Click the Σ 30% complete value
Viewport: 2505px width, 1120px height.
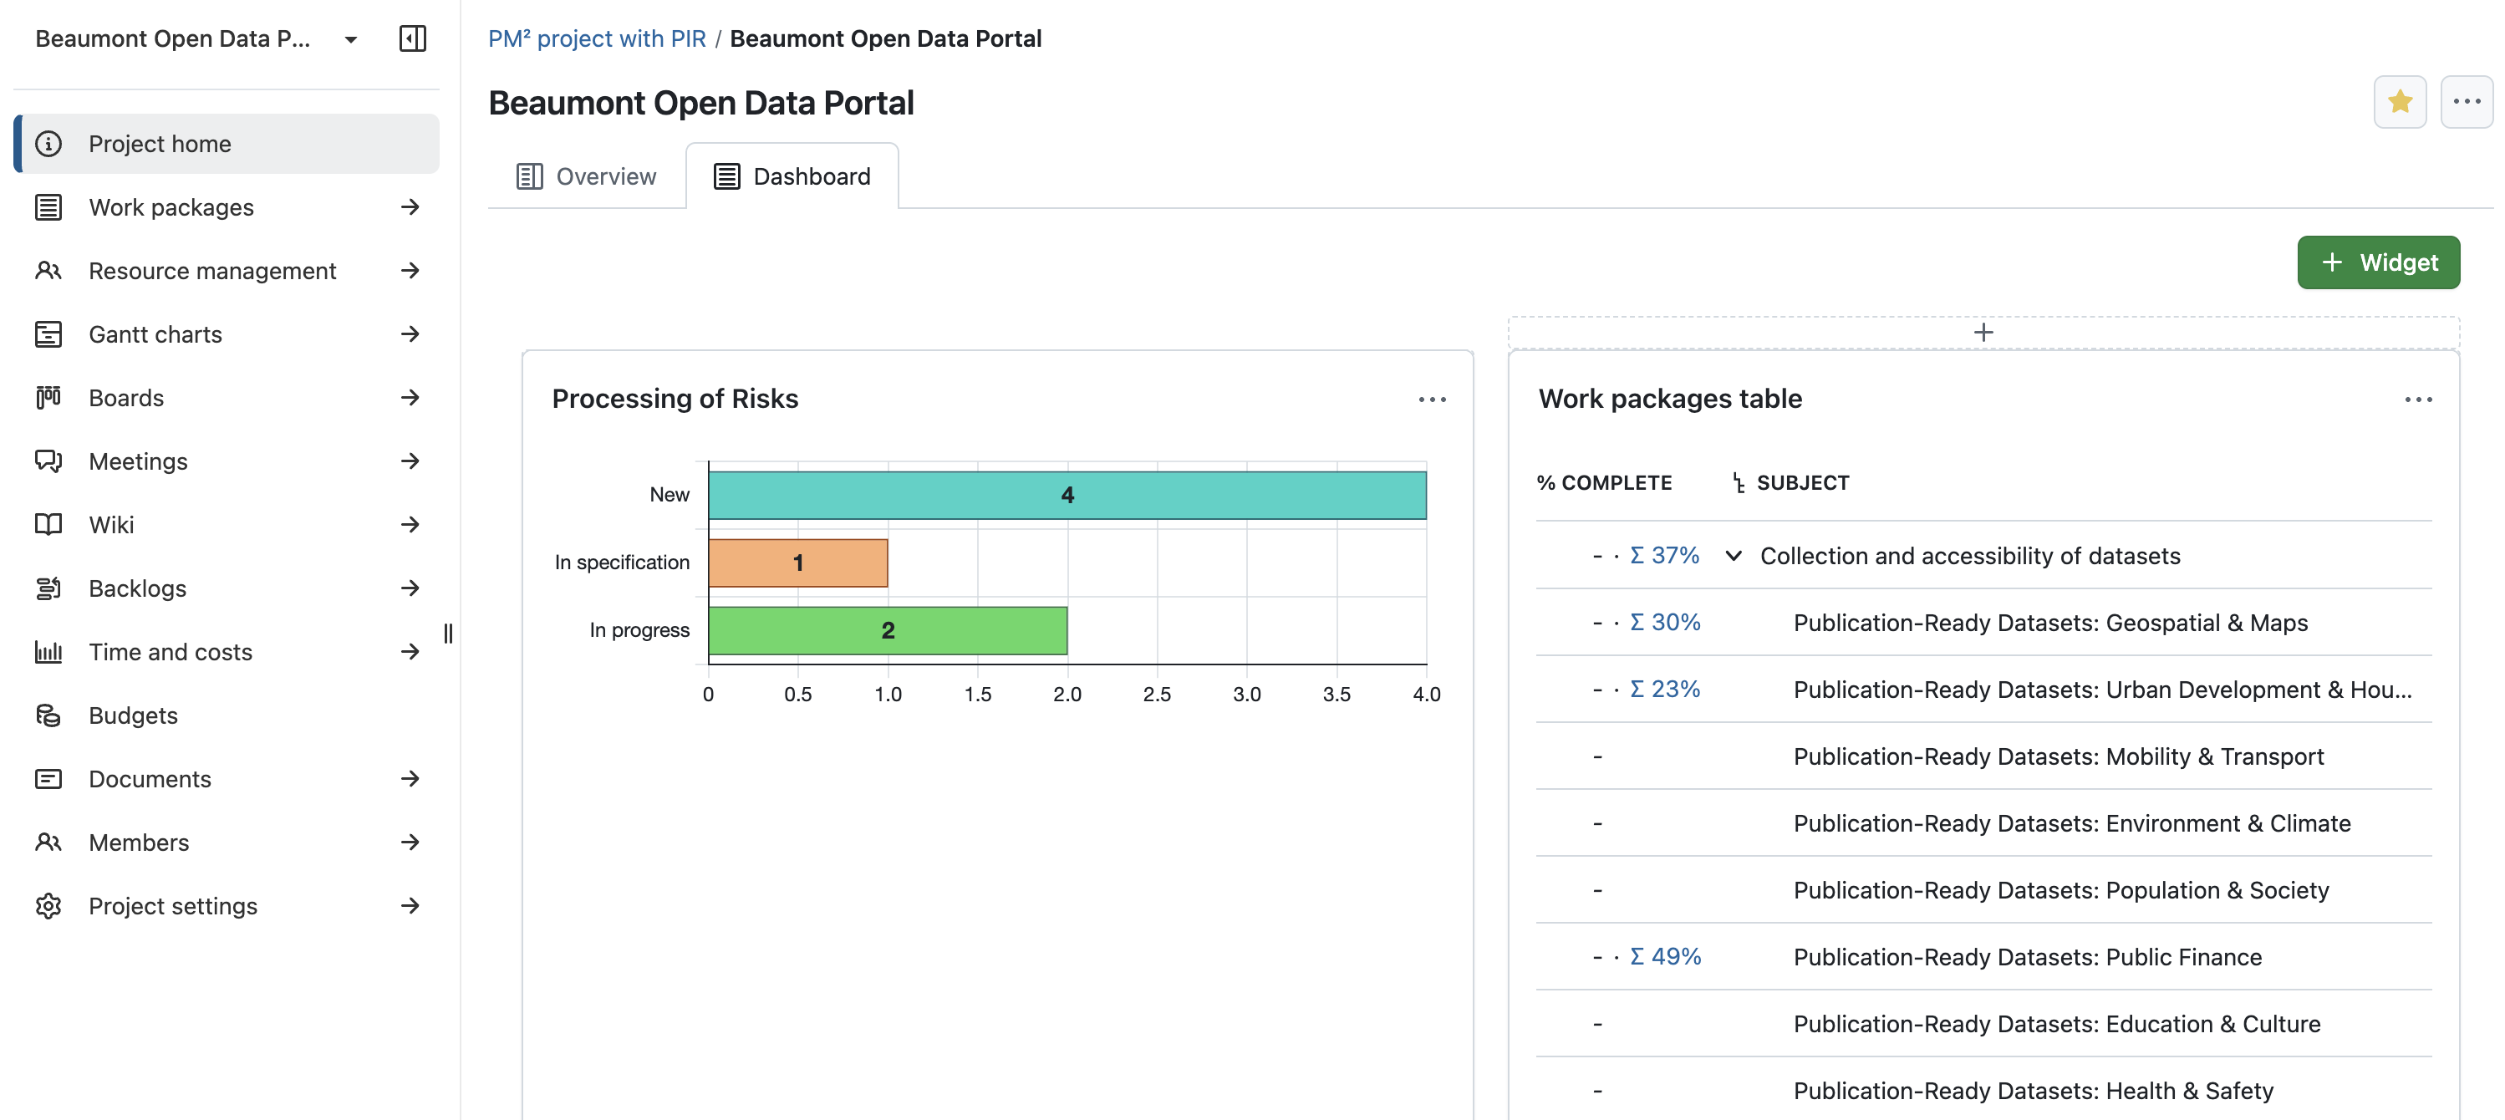point(1665,624)
